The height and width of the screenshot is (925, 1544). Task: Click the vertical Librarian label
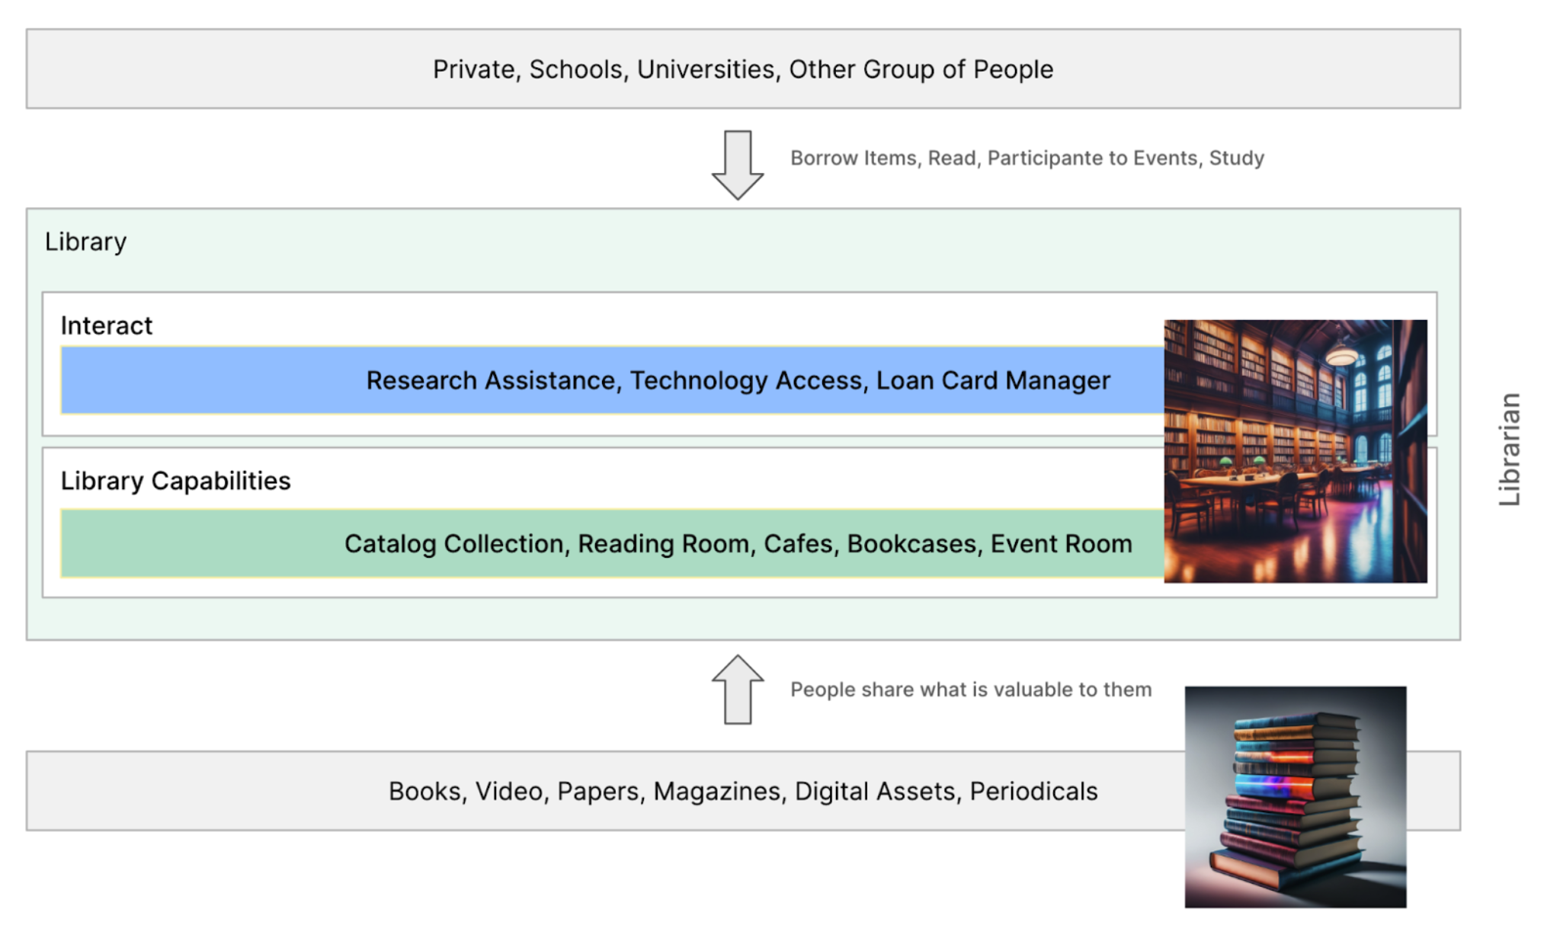point(1509,449)
